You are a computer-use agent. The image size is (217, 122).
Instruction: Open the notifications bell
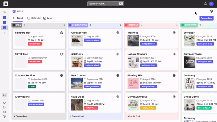(x=206, y=4)
